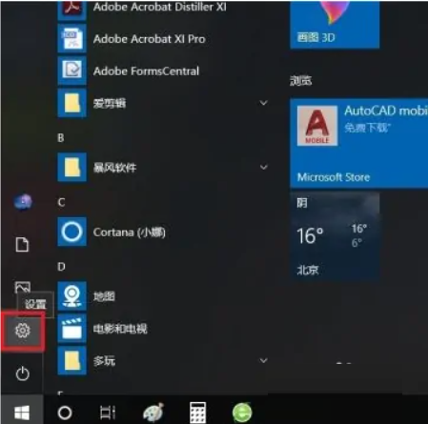Image resolution: width=428 pixels, height=424 pixels.
Task: Open the Pictures sidebar icon
Action: (x=23, y=288)
